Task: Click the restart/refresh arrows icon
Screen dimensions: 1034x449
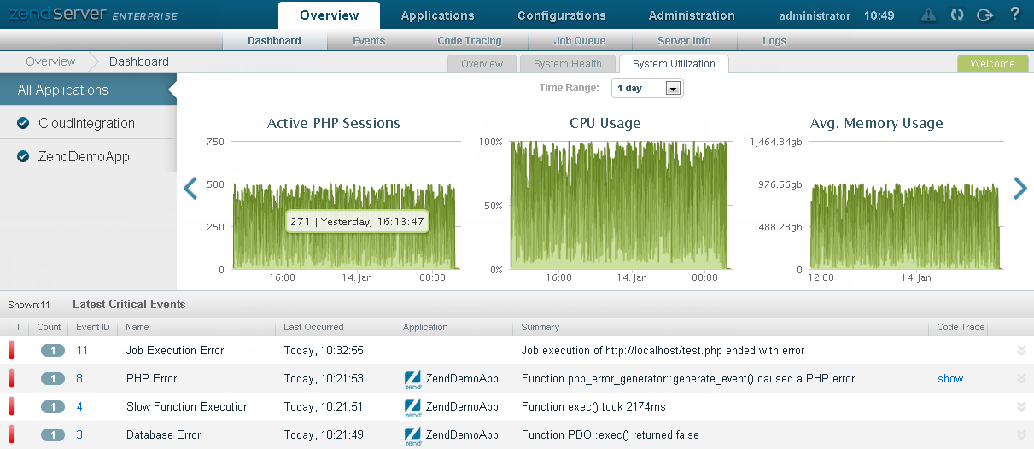Action: pyautogui.click(x=956, y=15)
